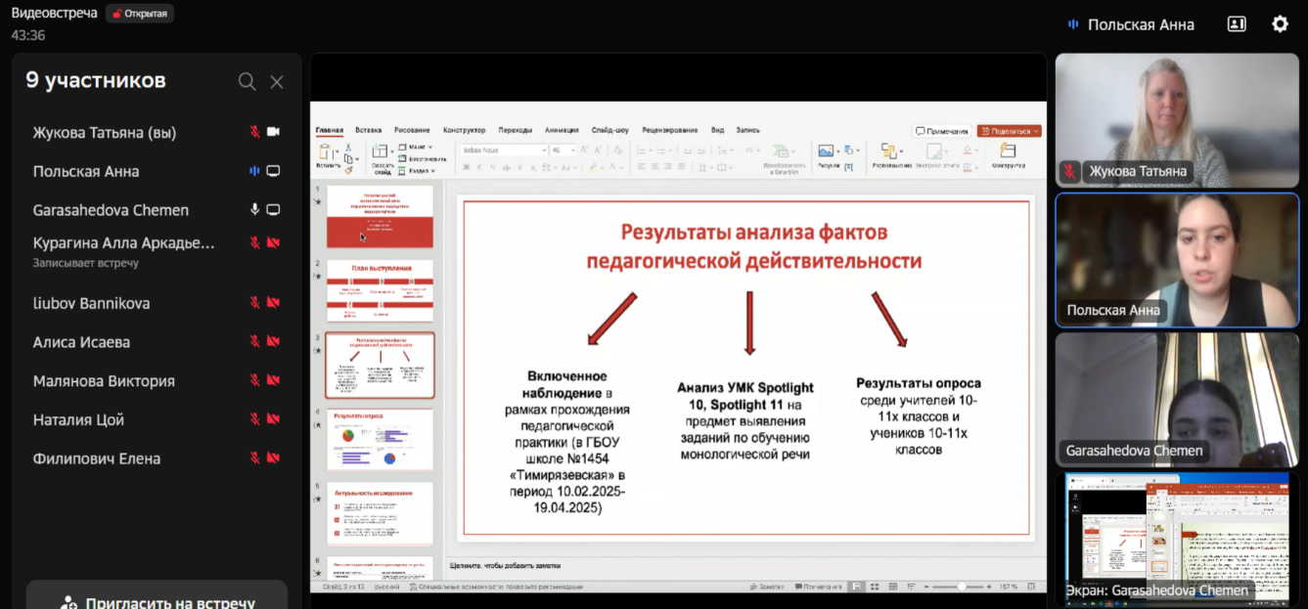Click the screen share icon for Польская Анна

[x=274, y=171]
